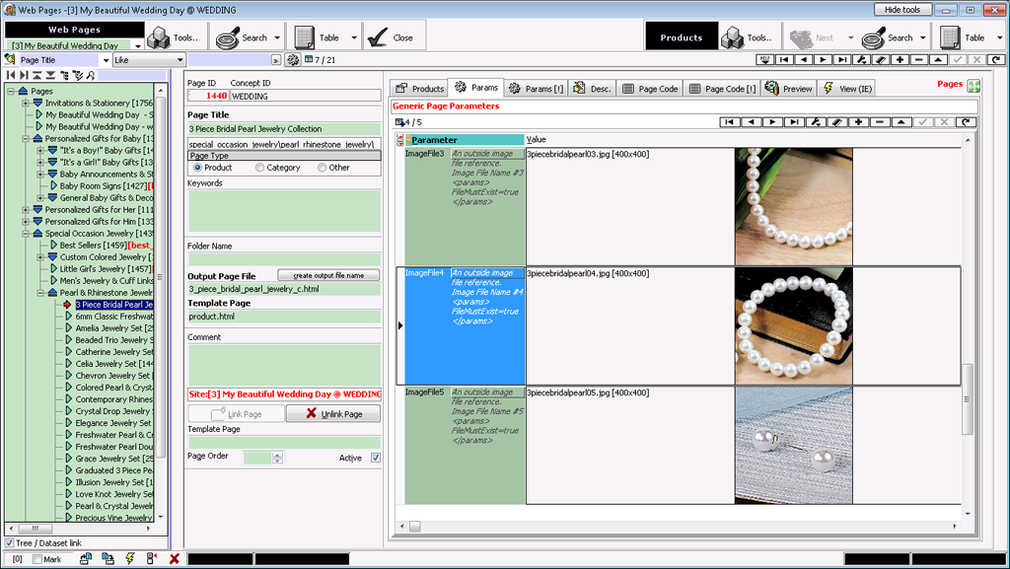The width and height of the screenshot is (1010, 569).
Task: Add a parameter record with plus button
Action: point(858,122)
